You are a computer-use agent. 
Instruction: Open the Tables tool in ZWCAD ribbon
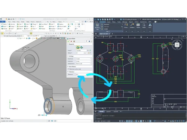138,26
